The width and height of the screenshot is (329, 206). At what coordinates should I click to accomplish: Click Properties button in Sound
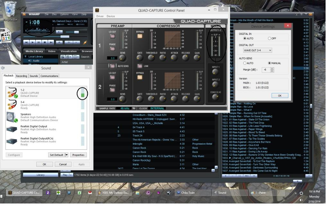78,155
